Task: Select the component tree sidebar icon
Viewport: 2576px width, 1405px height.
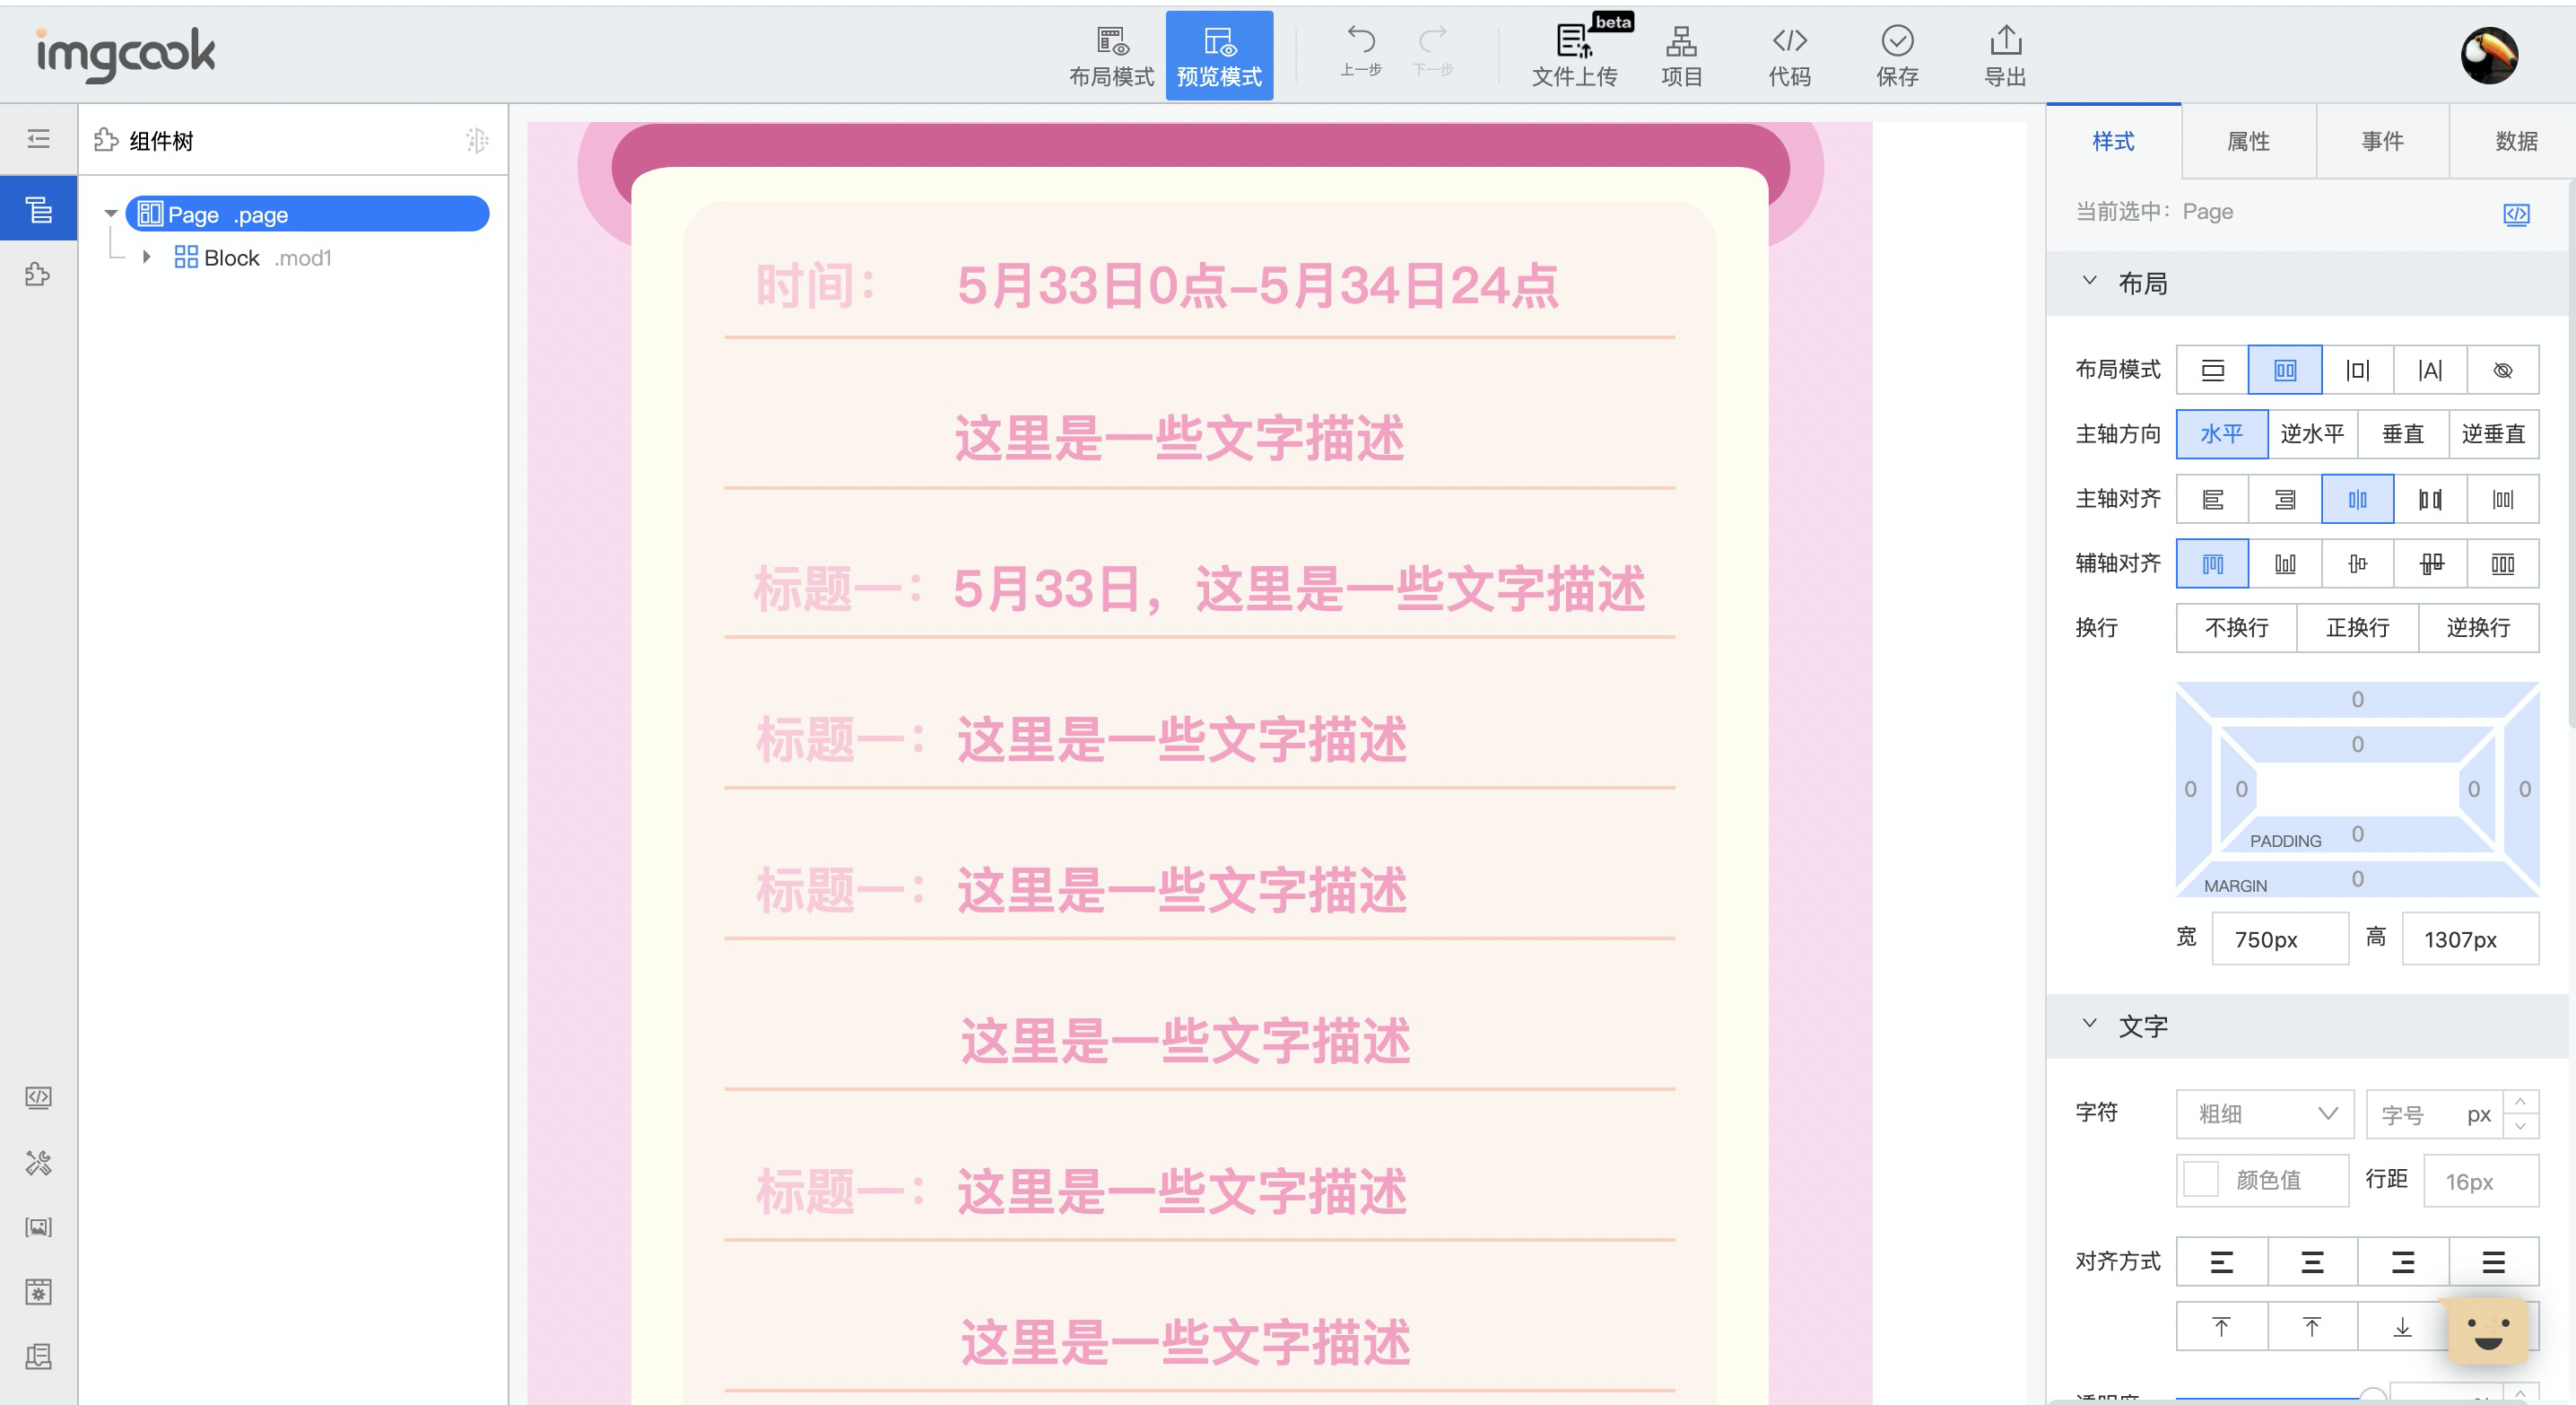Action: (x=38, y=209)
